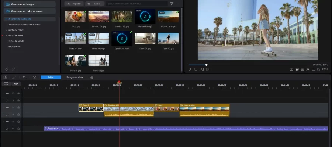Mute audio track 3 speaker icon
The height and width of the screenshot is (147, 332).
[x=13, y=129]
